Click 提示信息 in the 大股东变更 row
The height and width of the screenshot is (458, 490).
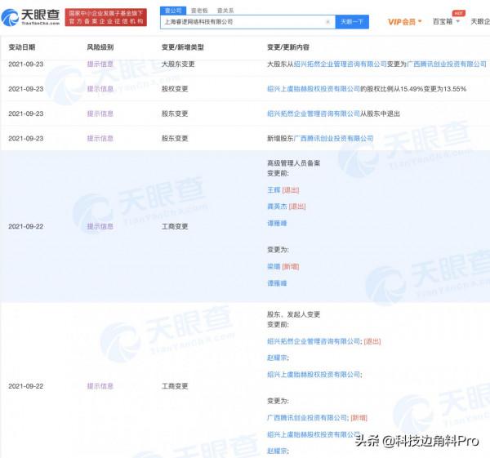(100, 64)
